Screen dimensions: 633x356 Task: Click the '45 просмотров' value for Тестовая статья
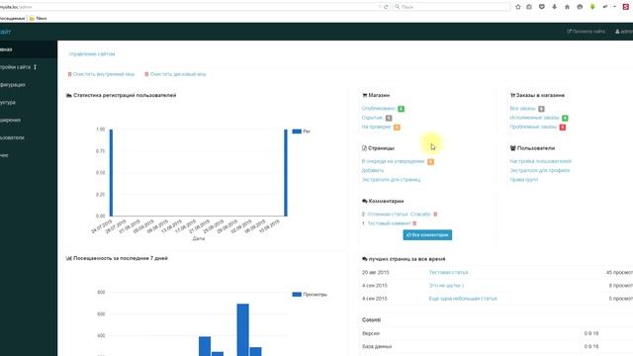point(619,273)
